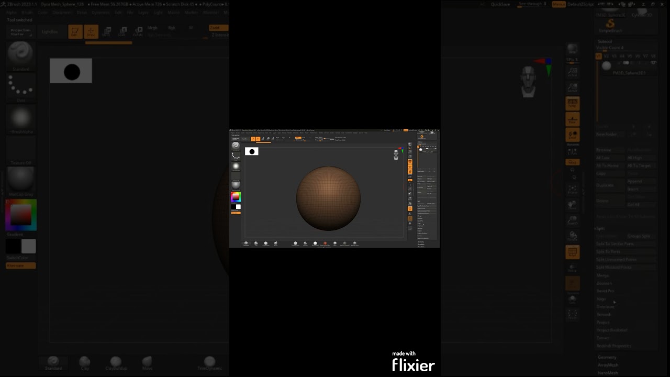Click the LightBox button in center window toolbar
This screenshot has height=377, width=670.
coord(245,139)
